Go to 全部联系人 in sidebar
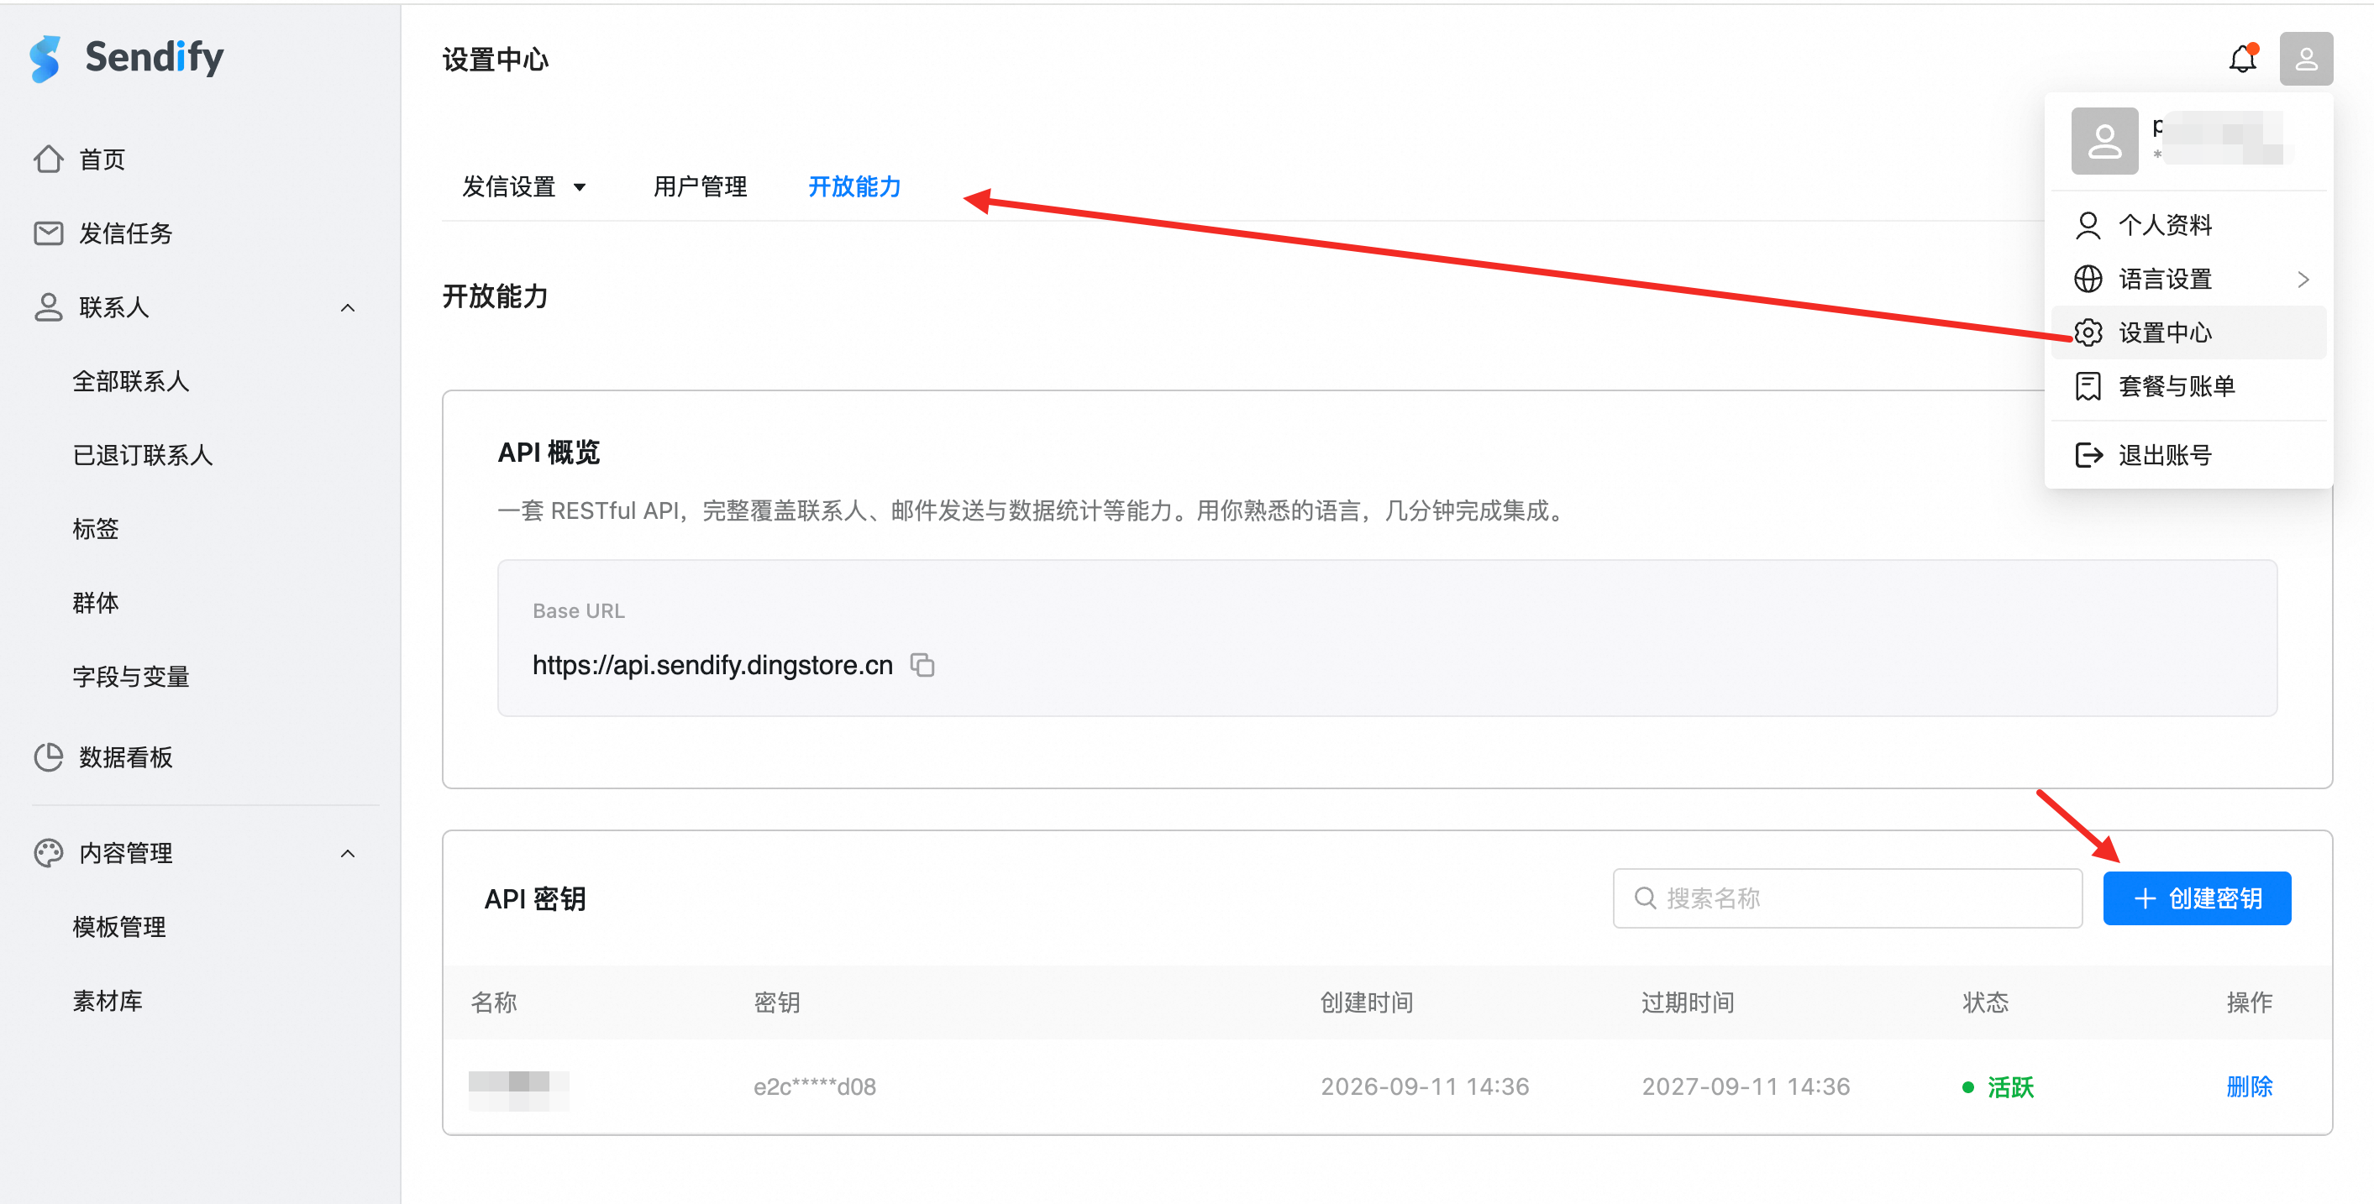The height and width of the screenshot is (1204, 2374). click(x=130, y=381)
